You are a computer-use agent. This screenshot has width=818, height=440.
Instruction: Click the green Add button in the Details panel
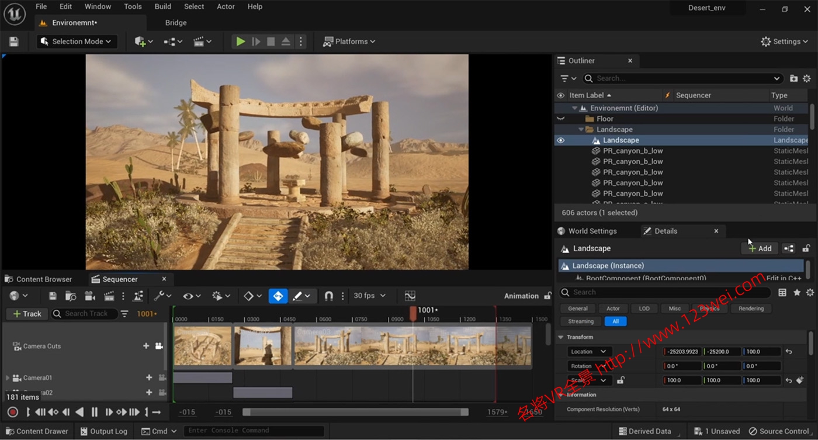coord(760,248)
